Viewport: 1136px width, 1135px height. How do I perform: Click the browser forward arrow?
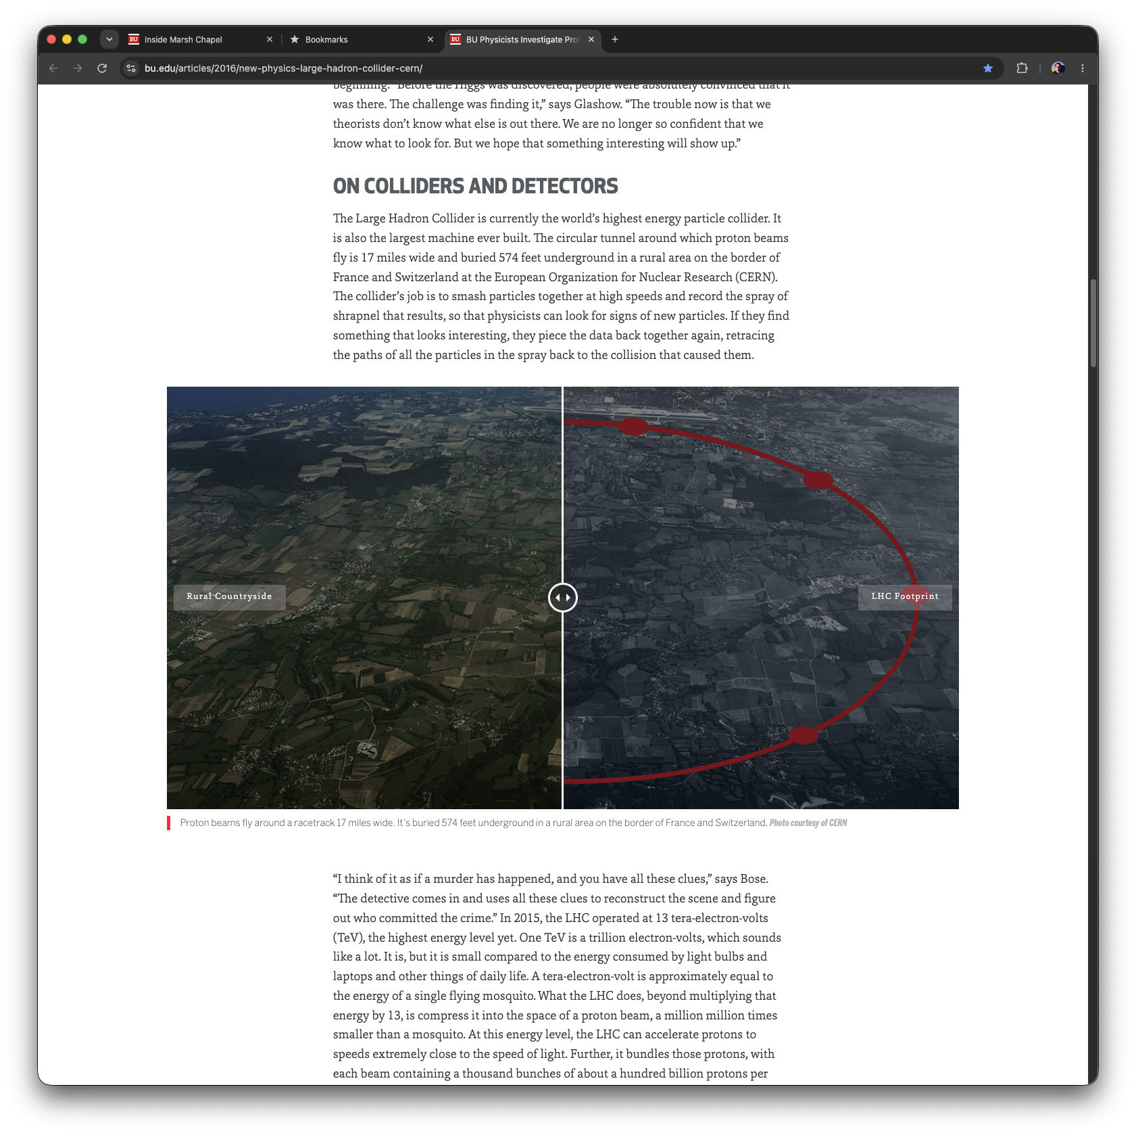coord(78,68)
